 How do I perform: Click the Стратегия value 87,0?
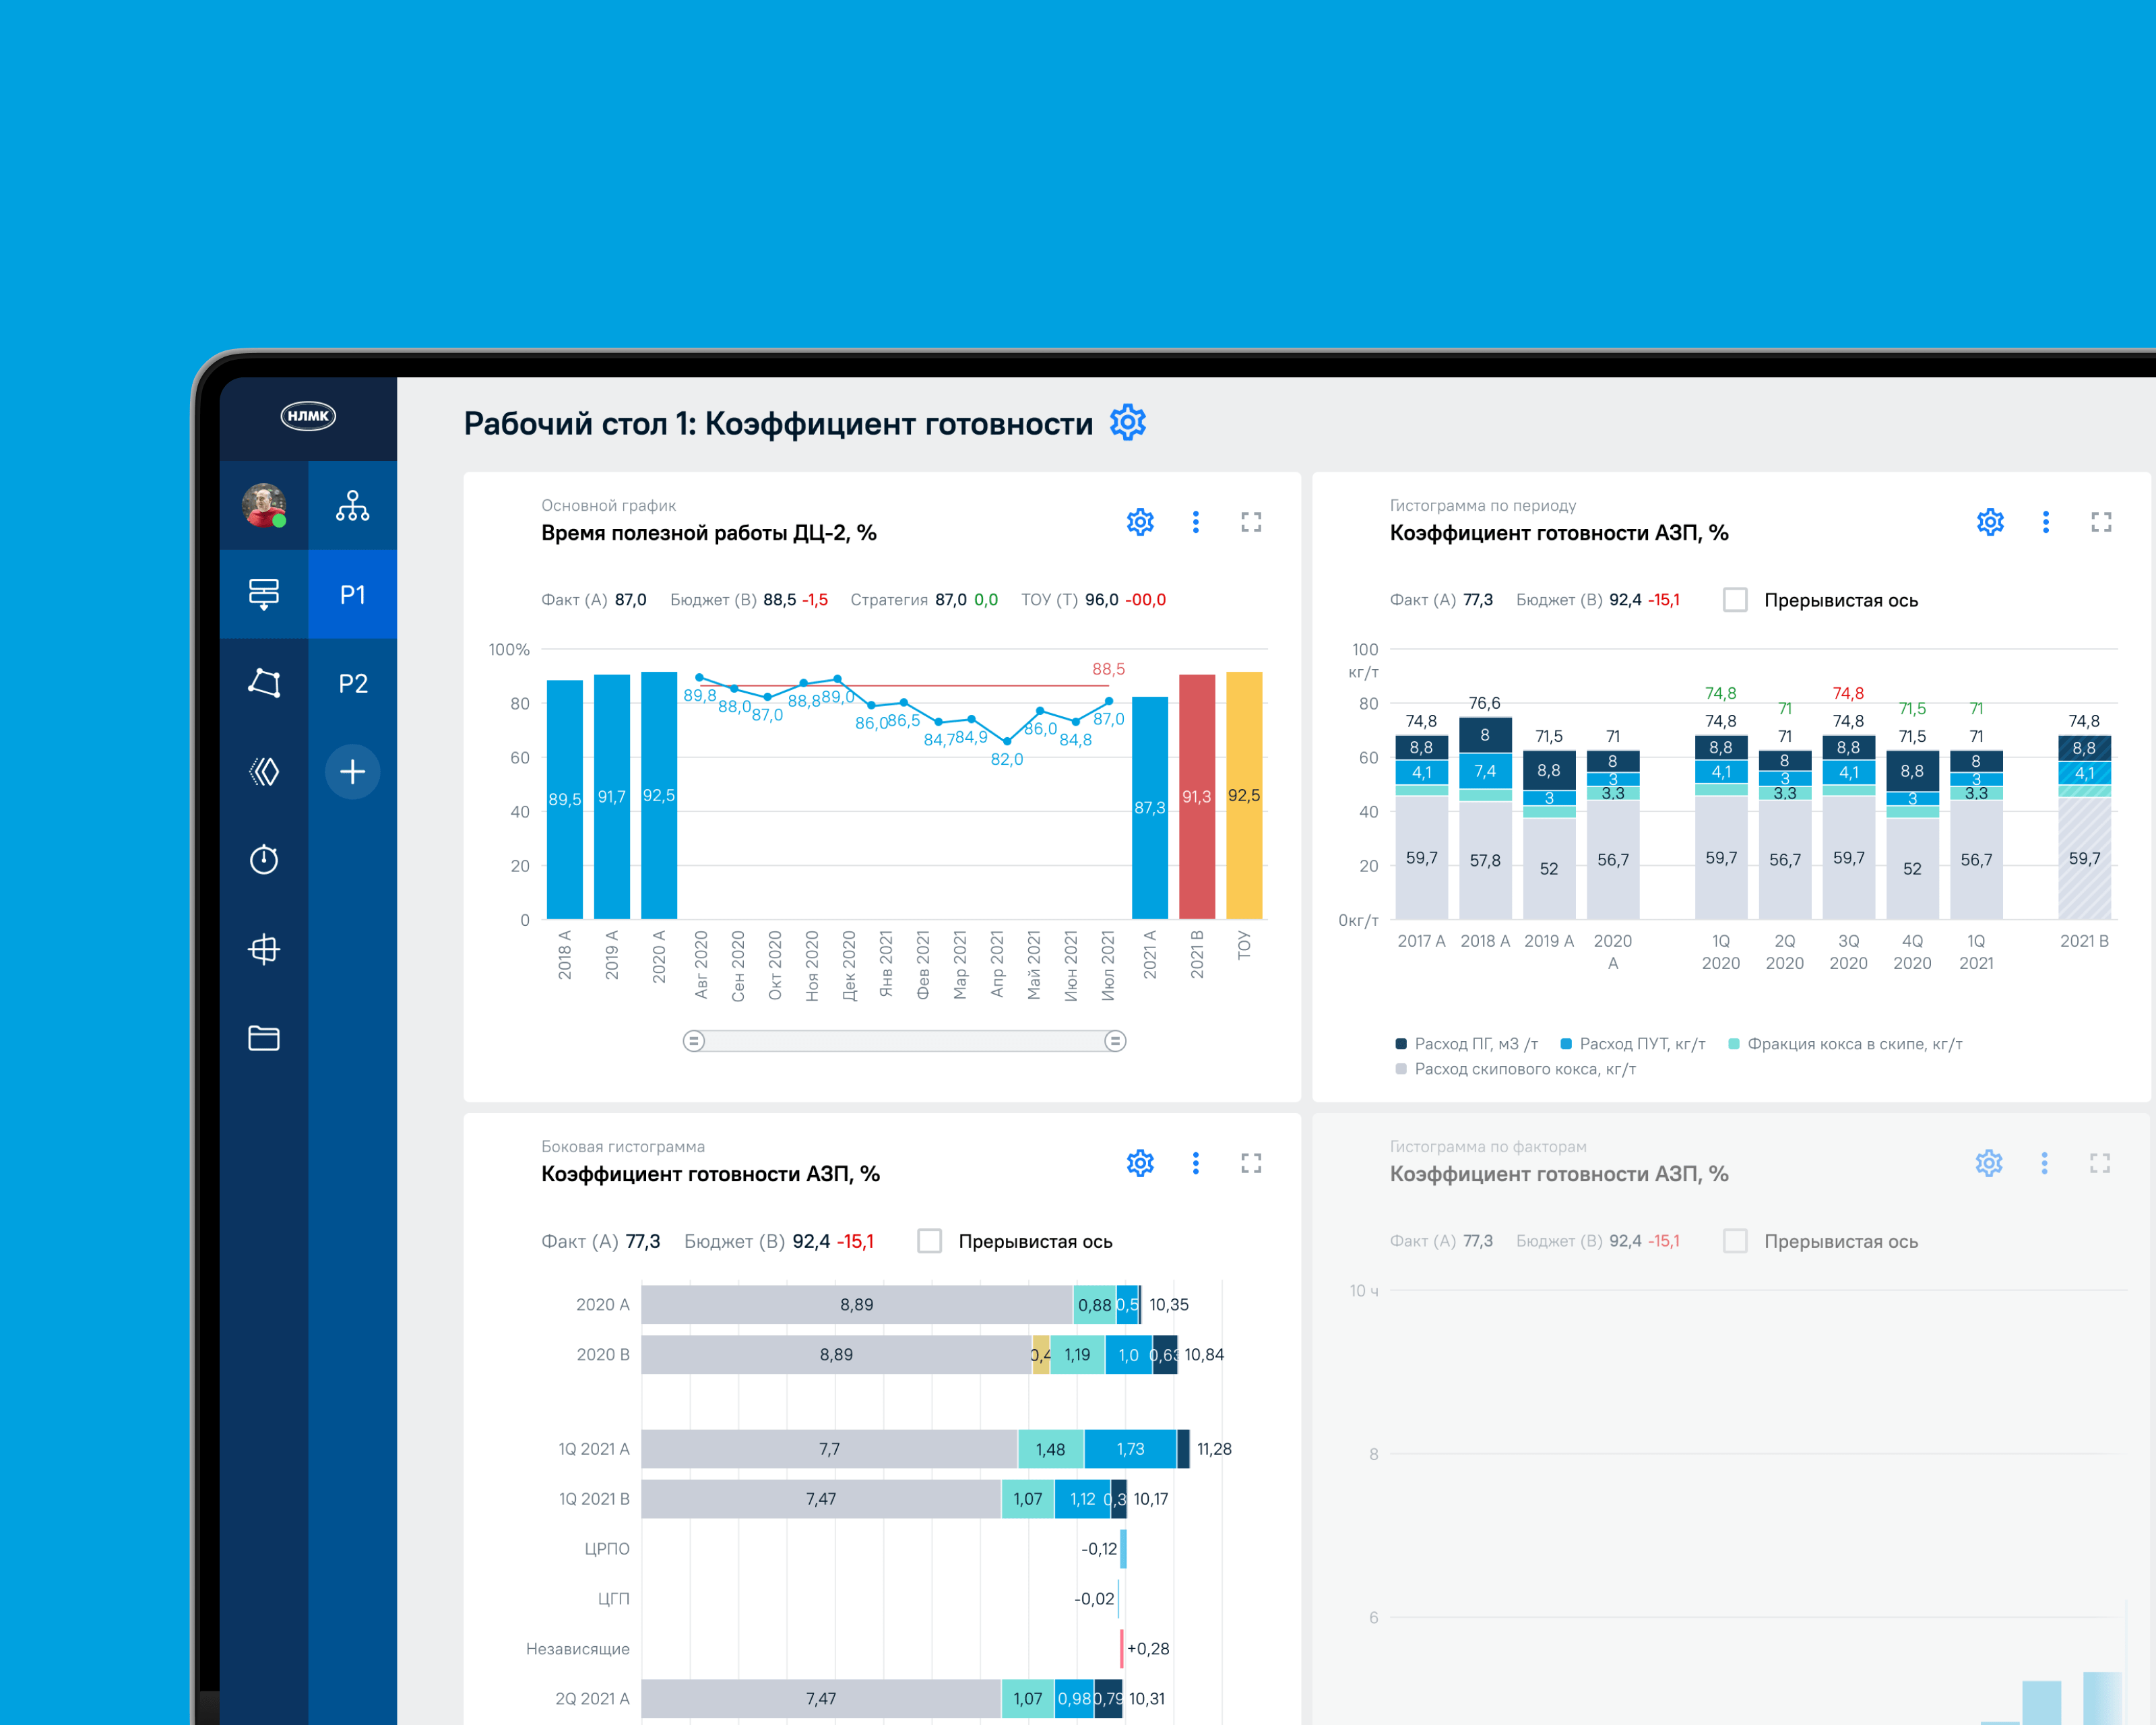[x=950, y=600]
